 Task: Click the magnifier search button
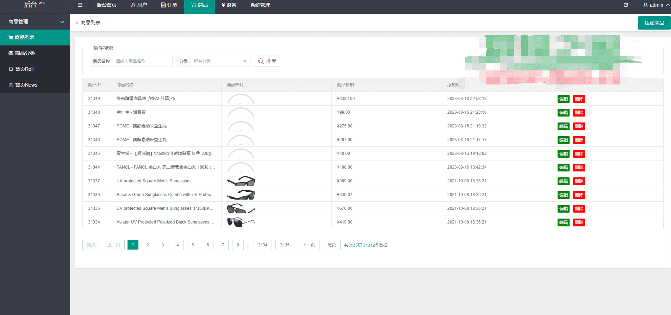point(267,61)
